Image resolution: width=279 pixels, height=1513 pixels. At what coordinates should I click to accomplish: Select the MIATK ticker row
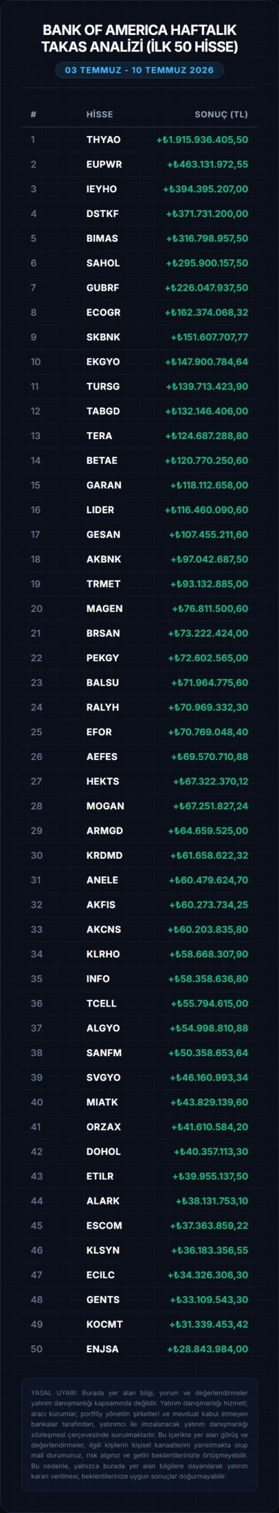point(139,1102)
